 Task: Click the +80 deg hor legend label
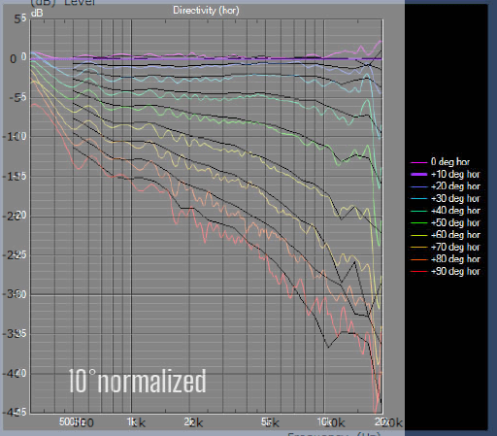pos(455,259)
